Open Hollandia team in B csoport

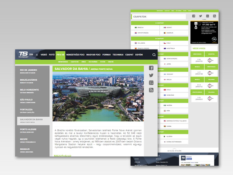tap(145, 43)
